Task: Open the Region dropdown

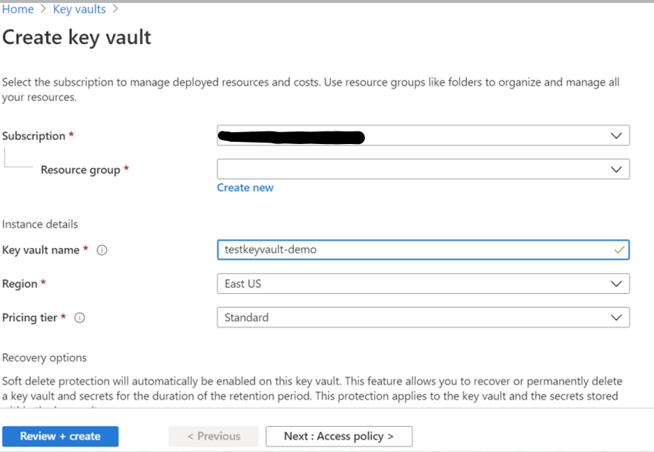Action: (x=443, y=284)
